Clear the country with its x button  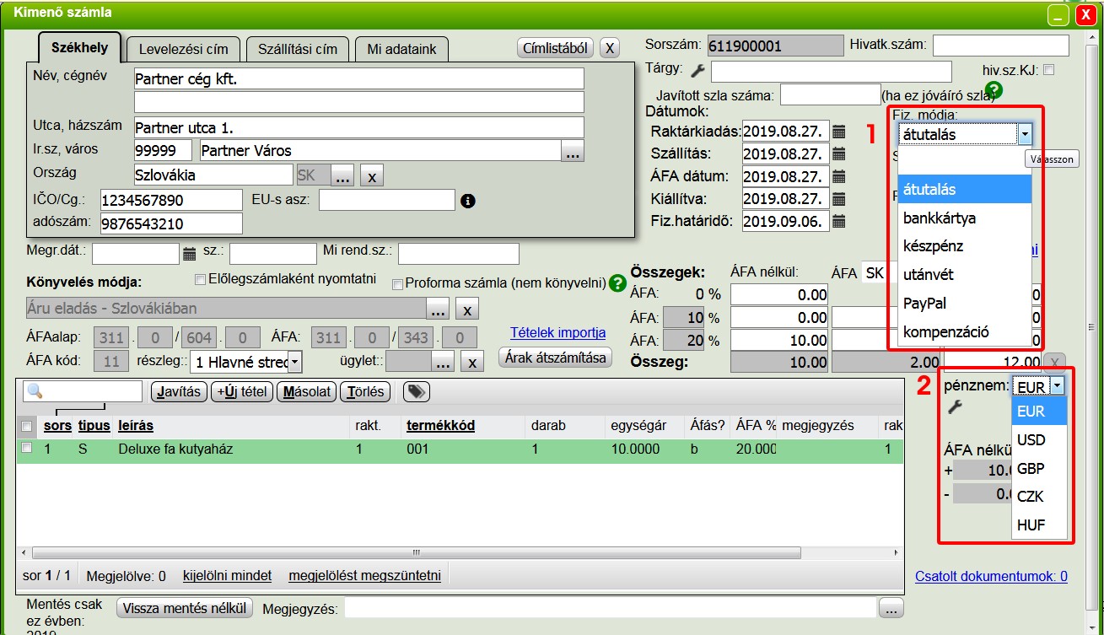pos(371,176)
